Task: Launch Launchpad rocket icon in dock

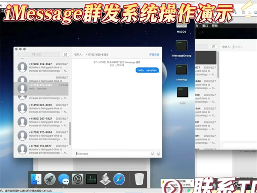Action: pos(50,179)
